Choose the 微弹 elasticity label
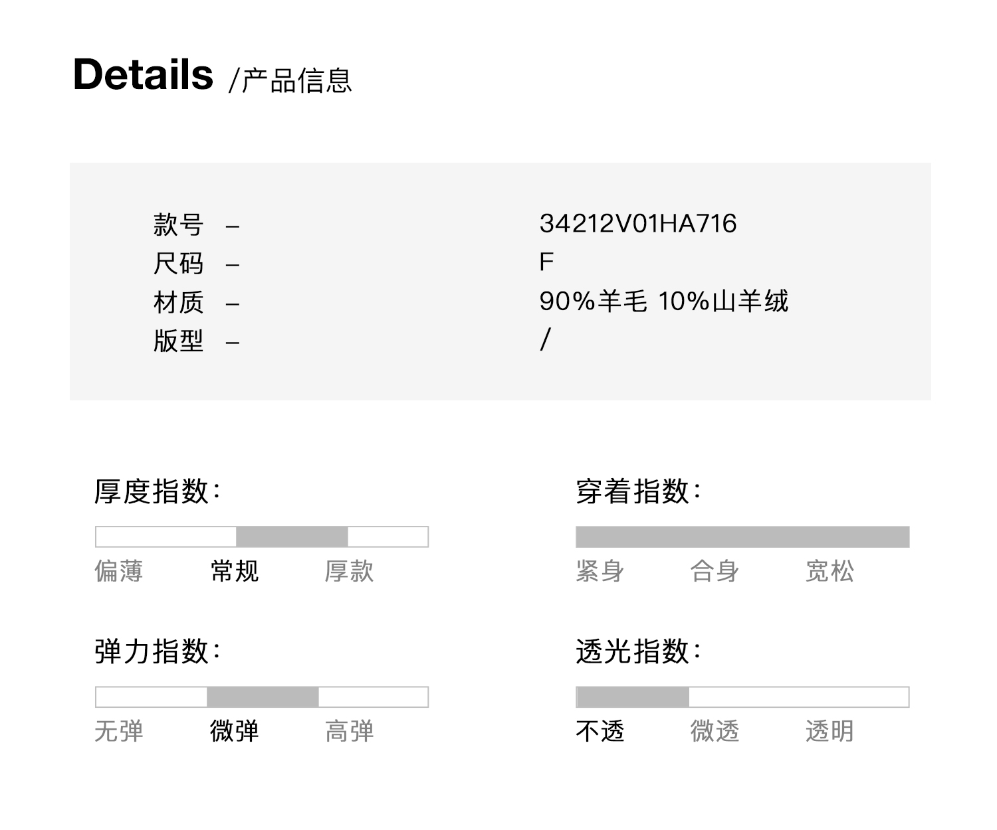The height and width of the screenshot is (830, 997). (x=235, y=731)
